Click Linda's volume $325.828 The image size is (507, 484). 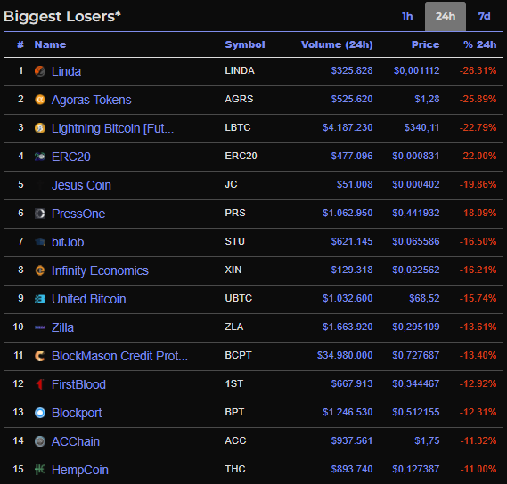[352, 70]
